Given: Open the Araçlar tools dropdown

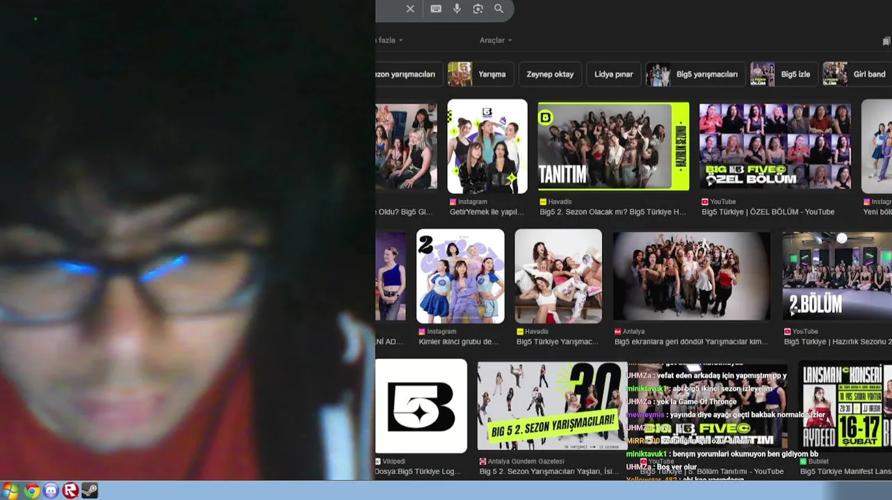Looking at the screenshot, I should click(496, 40).
